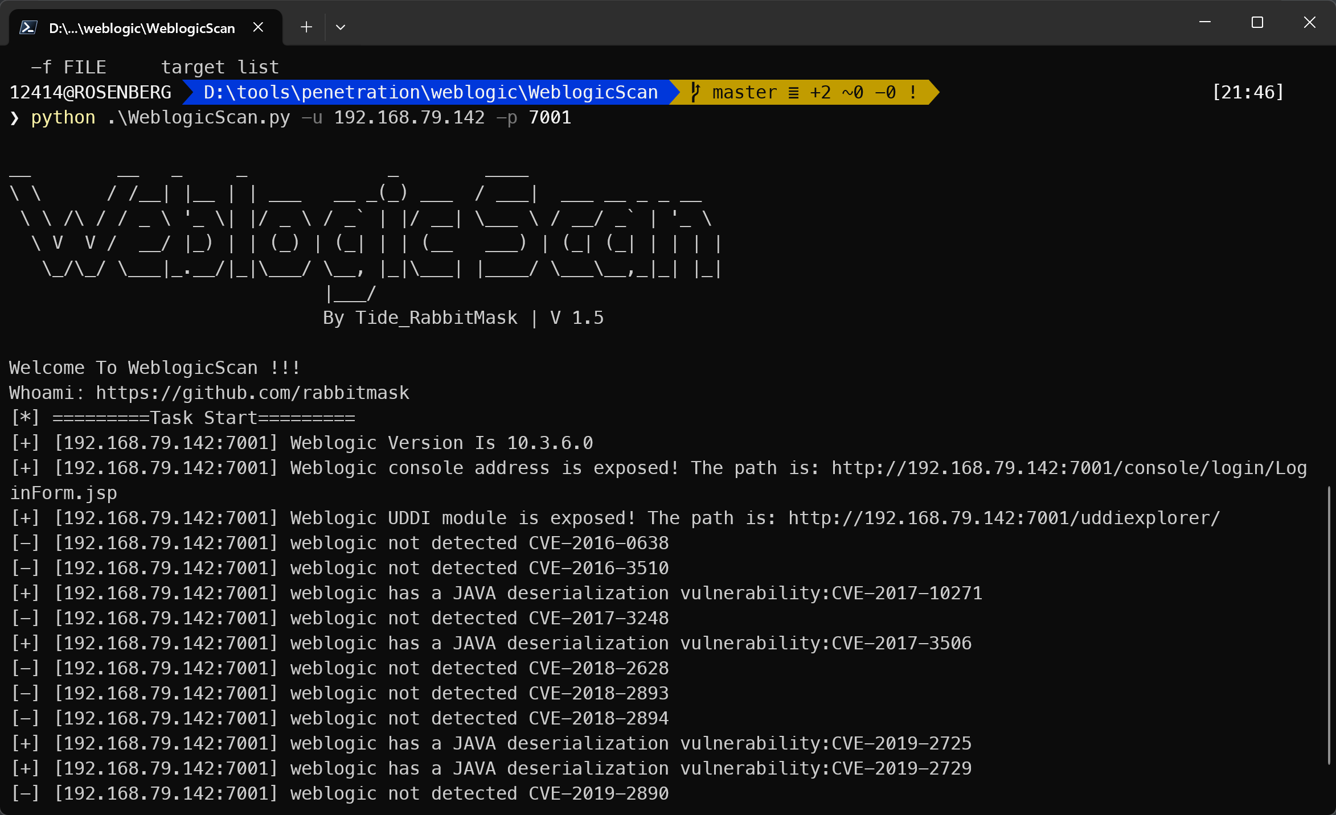Click the github.com/rabbitmask link
The image size is (1336, 815).
tap(252, 393)
